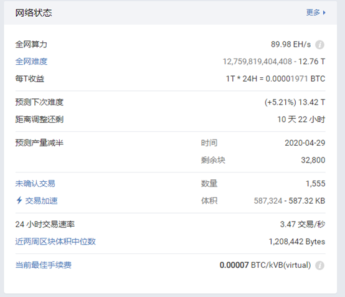Click the 3.47 交易/秒 rate value

click(303, 224)
